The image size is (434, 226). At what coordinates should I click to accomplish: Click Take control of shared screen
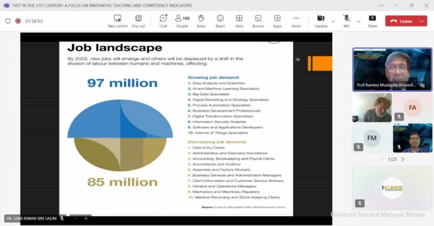(117, 21)
